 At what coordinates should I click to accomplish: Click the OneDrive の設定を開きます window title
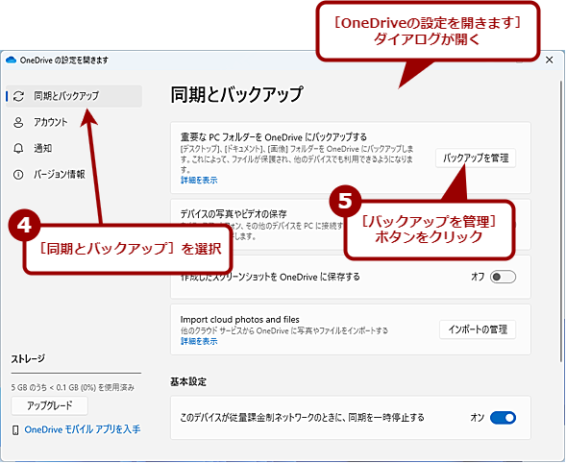pyautogui.click(x=63, y=60)
